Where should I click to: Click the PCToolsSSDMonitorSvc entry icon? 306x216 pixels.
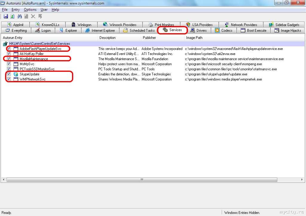coord(16,69)
